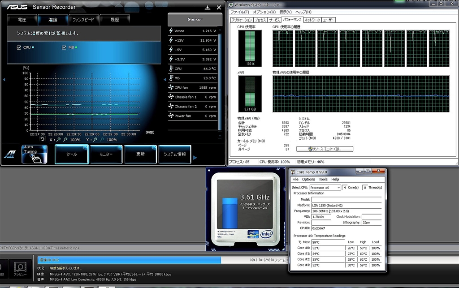Click the X-axis zoom in magnifier
This screenshot has height=288, width=459.
coord(58,139)
